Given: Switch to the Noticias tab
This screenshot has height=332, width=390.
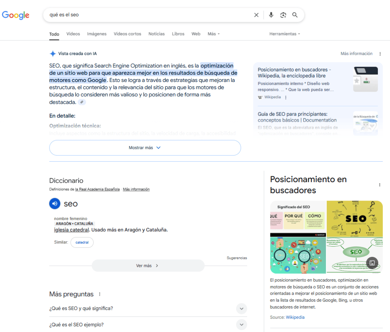Looking at the screenshot, I should pos(157,34).
